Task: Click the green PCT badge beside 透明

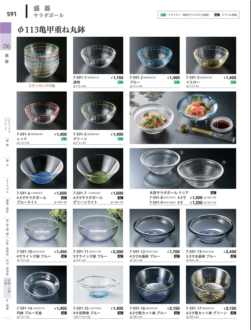Action: pyautogui.click(x=120, y=82)
